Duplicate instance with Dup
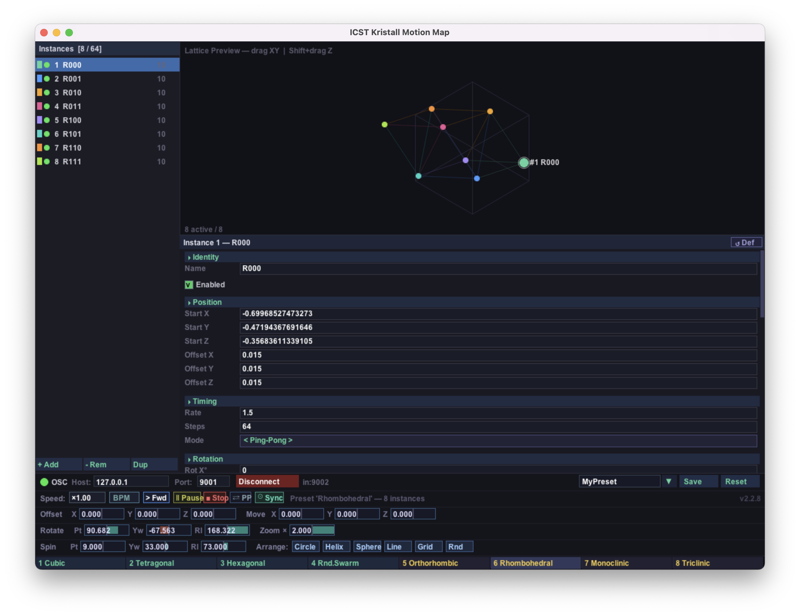Viewport: 800px width, 616px height. pyautogui.click(x=154, y=464)
